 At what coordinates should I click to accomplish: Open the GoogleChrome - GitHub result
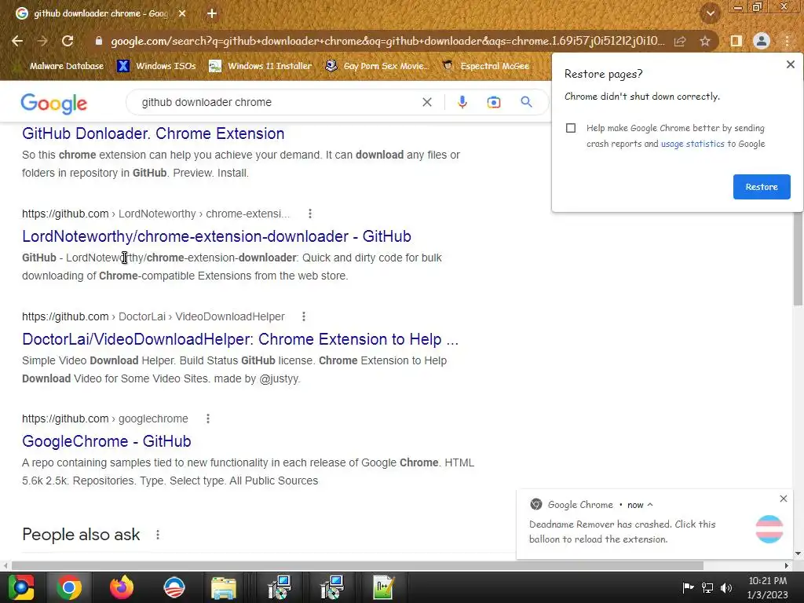point(107,441)
